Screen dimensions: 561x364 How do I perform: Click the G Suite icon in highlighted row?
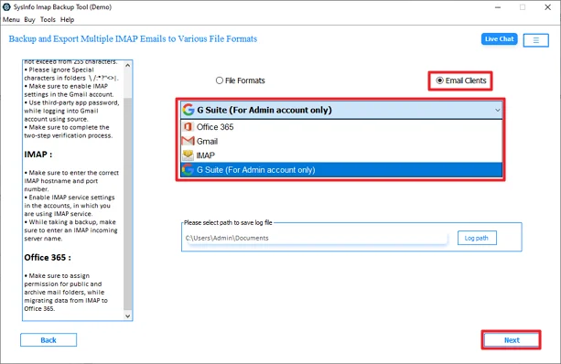[188, 170]
